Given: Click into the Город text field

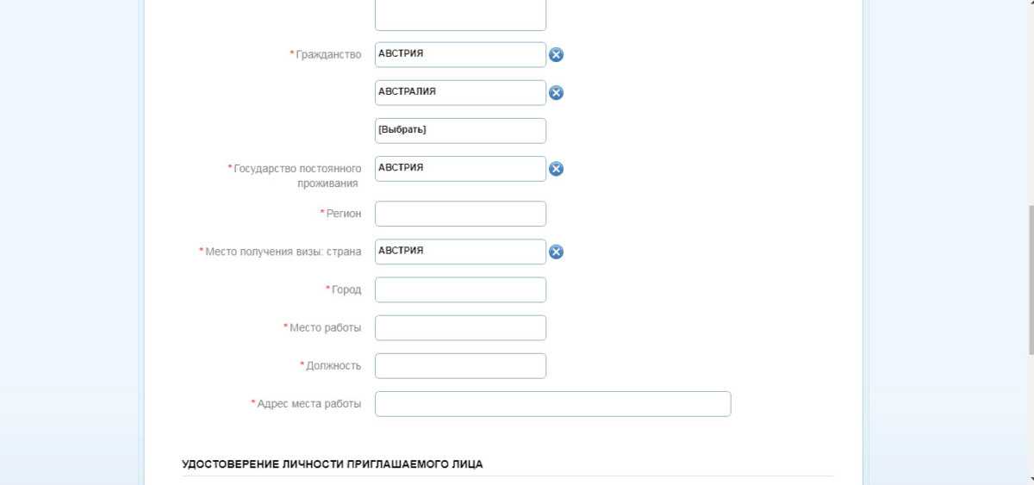Looking at the screenshot, I should coord(460,289).
